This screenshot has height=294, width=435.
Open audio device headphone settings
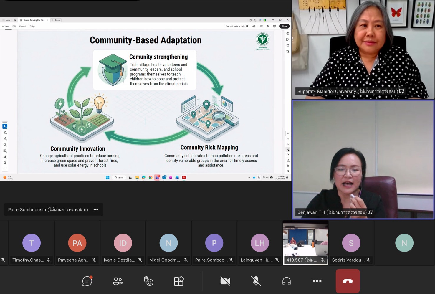(287, 281)
